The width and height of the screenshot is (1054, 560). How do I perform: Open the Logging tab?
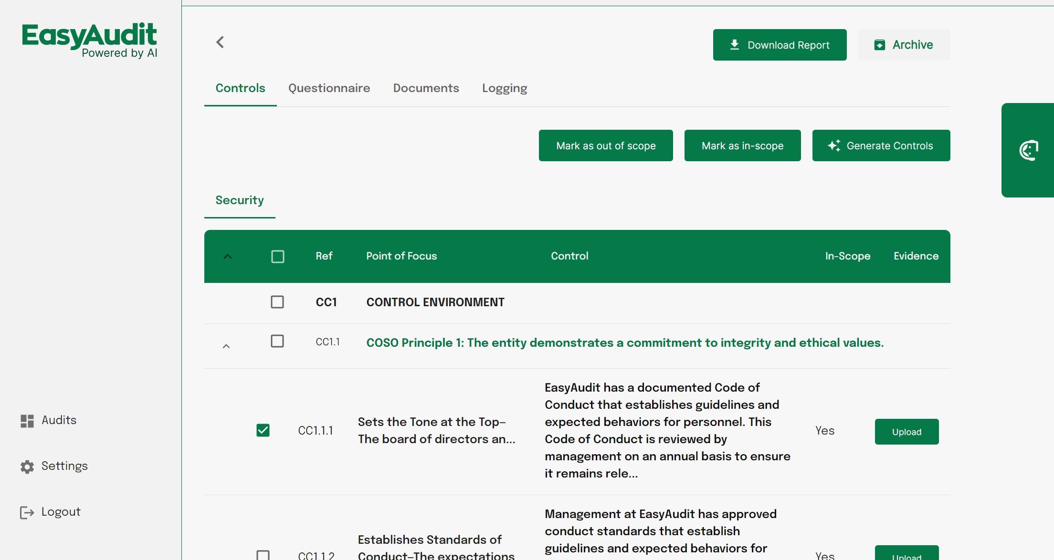[505, 88]
